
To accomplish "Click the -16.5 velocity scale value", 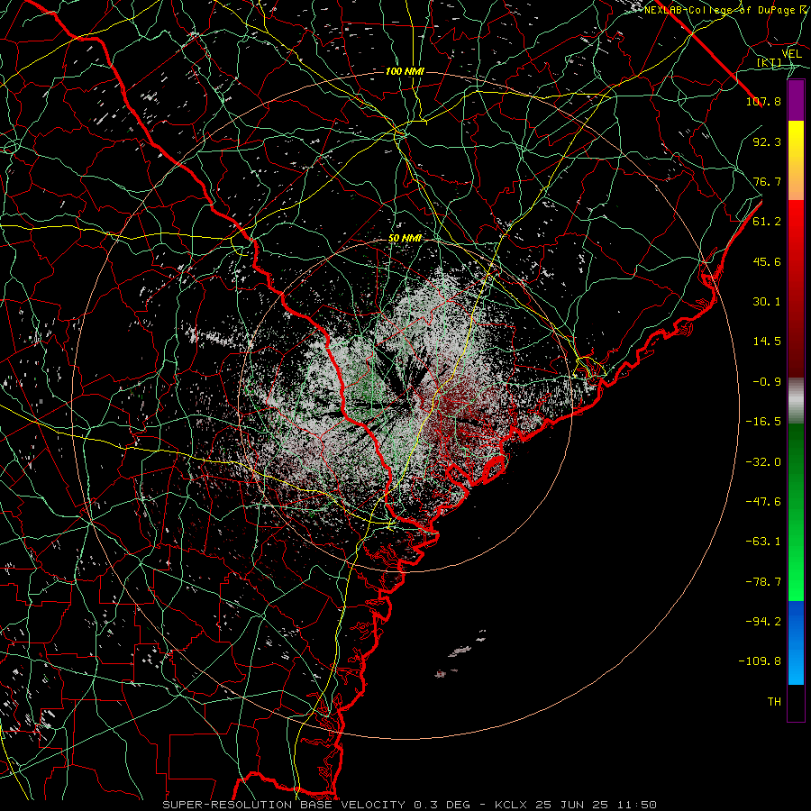I will (763, 422).
